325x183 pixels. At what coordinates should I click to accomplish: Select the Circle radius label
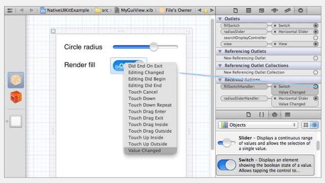83,47
